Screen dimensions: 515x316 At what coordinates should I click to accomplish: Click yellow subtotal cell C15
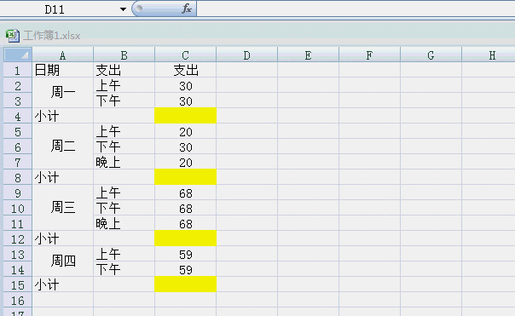tap(185, 284)
